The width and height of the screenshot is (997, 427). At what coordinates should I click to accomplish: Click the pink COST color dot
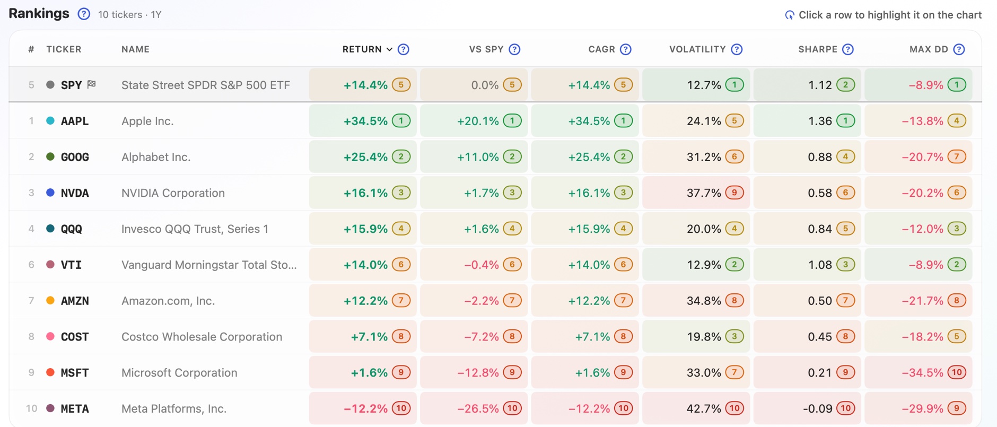50,336
